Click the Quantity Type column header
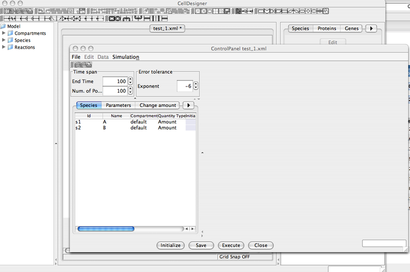 click(x=172, y=115)
